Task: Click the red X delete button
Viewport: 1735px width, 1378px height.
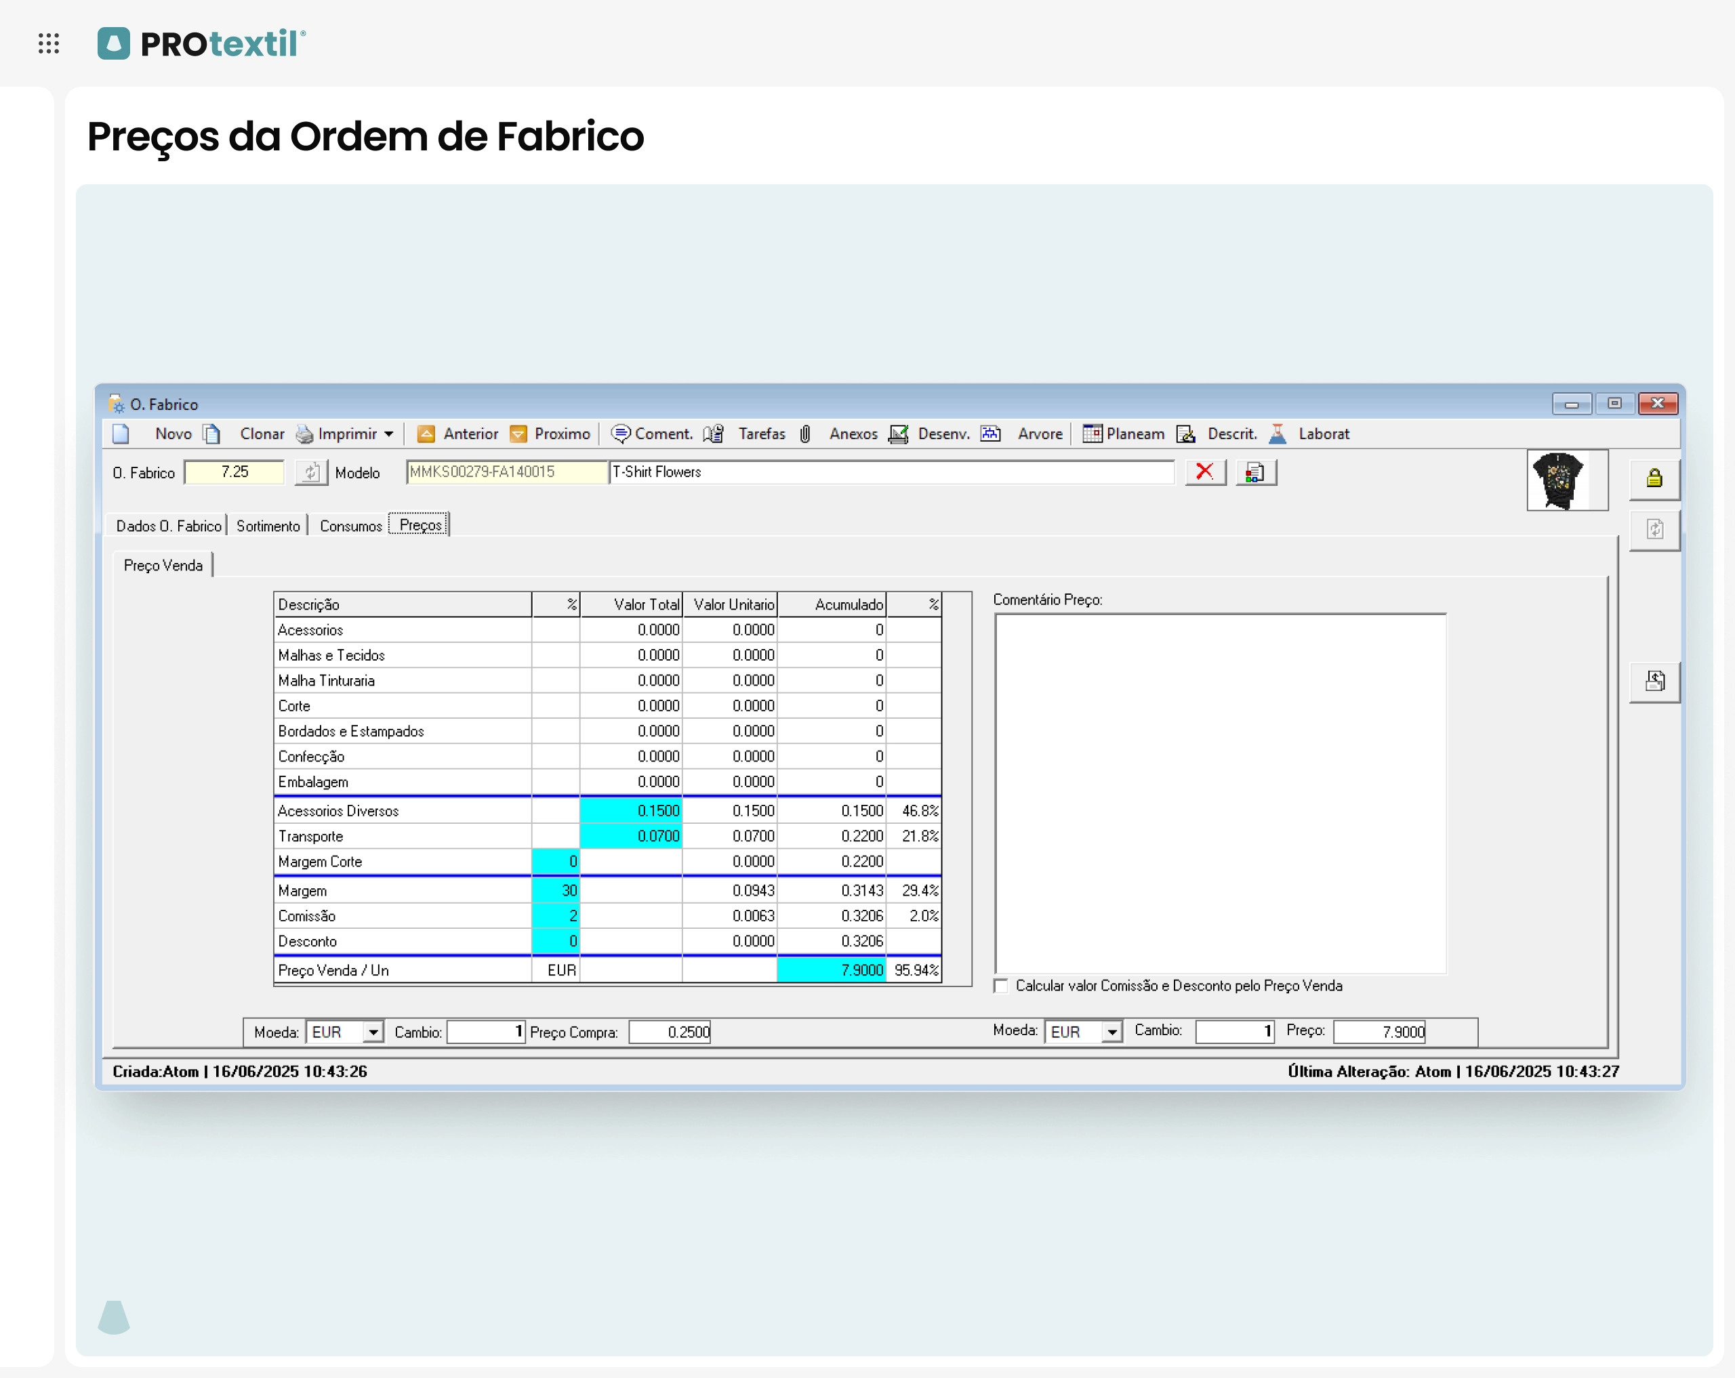Action: (x=1205, y=472)
